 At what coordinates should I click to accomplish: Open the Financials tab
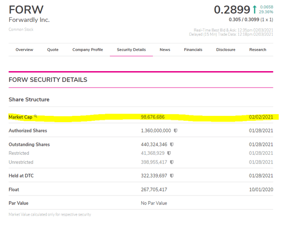coord(193,50)
